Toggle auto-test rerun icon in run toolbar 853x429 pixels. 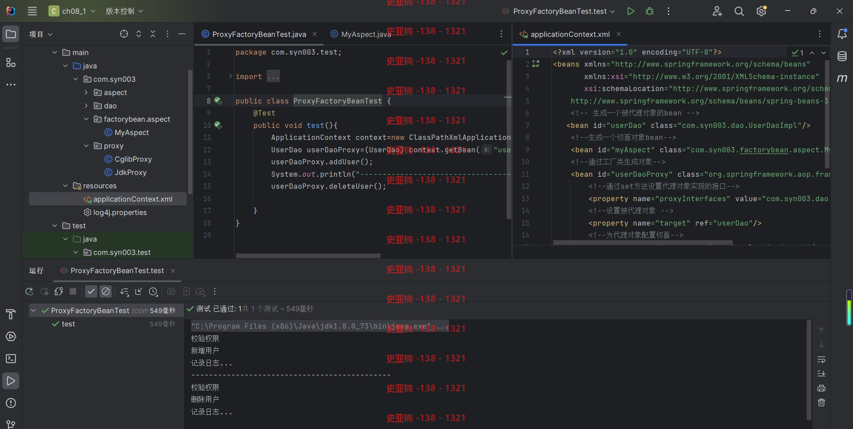click(x=59, y=291)
